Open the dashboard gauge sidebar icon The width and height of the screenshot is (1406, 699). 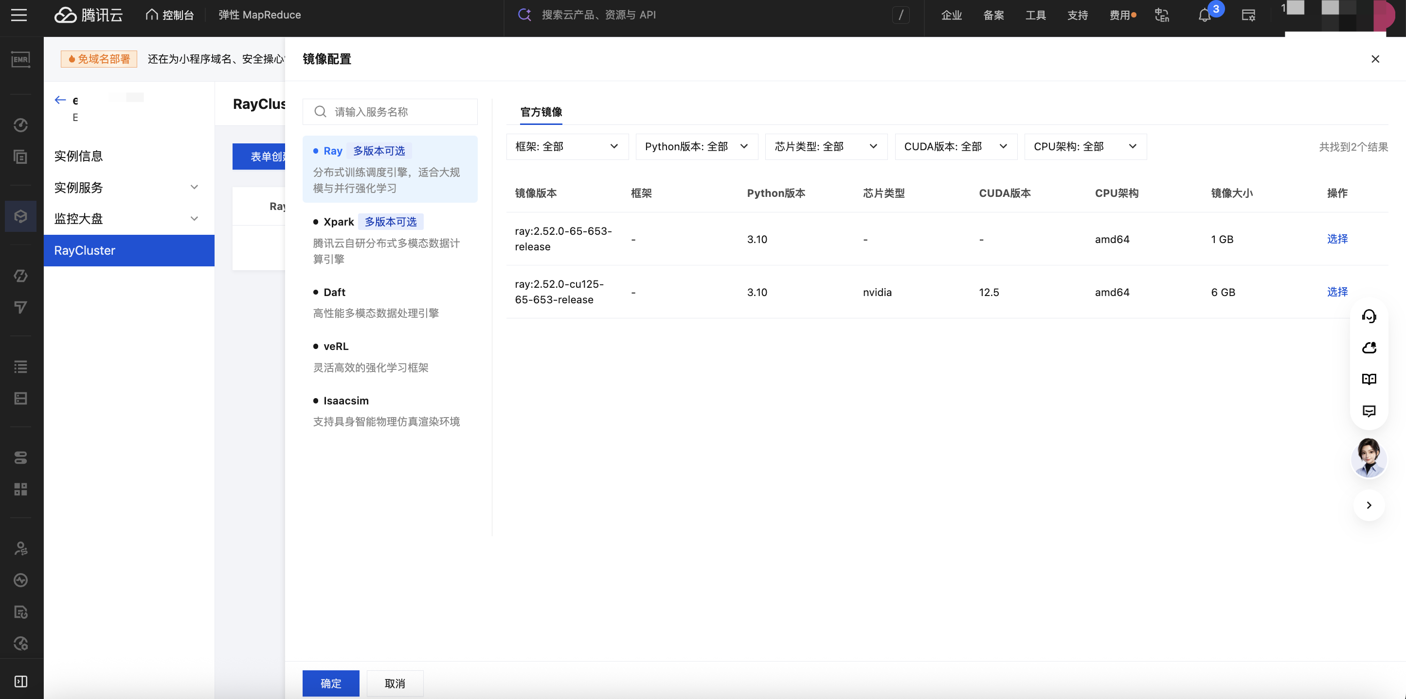pos(21,125)
